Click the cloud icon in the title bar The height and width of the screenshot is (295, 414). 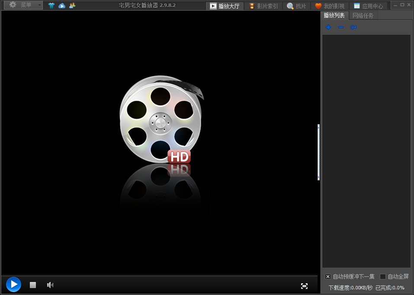pos(62,6)
